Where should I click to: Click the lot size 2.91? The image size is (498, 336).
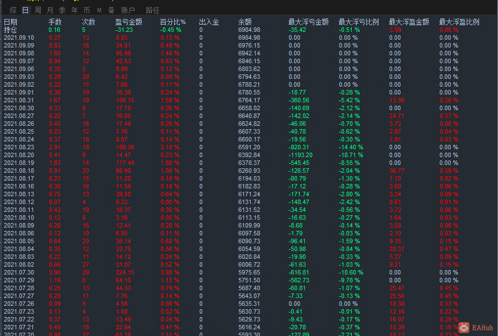[x=55, y=148]
